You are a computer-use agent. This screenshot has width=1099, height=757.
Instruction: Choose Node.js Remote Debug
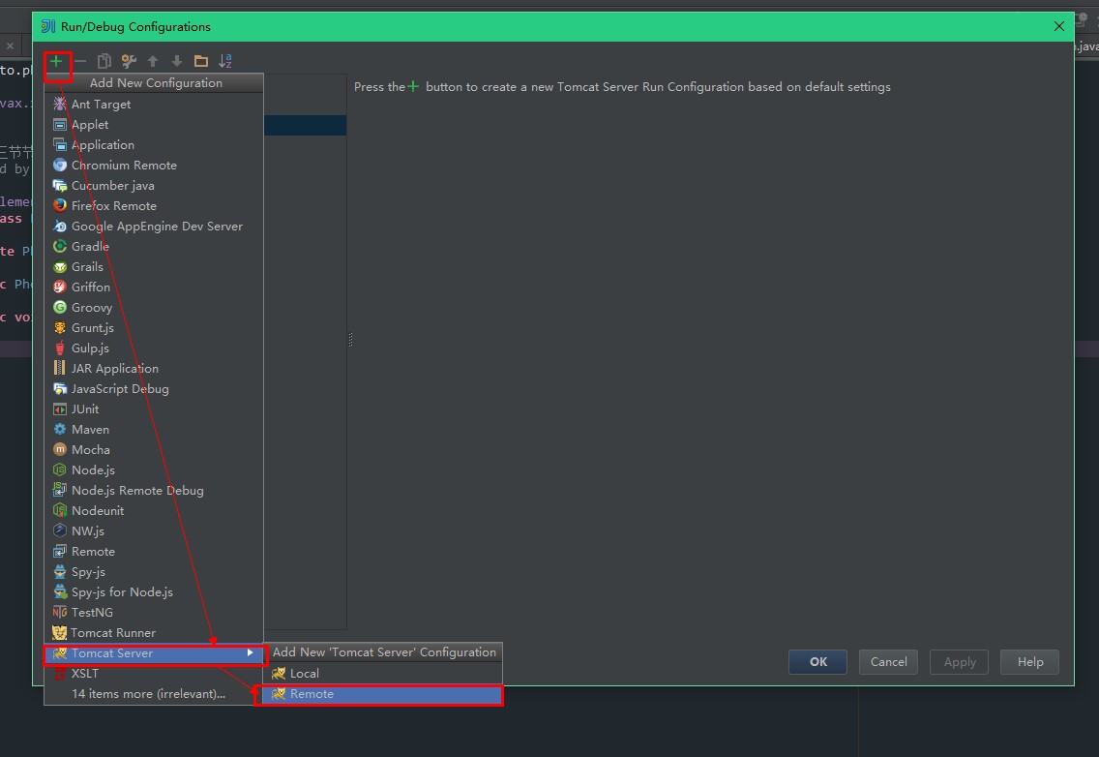click(154, 491)
